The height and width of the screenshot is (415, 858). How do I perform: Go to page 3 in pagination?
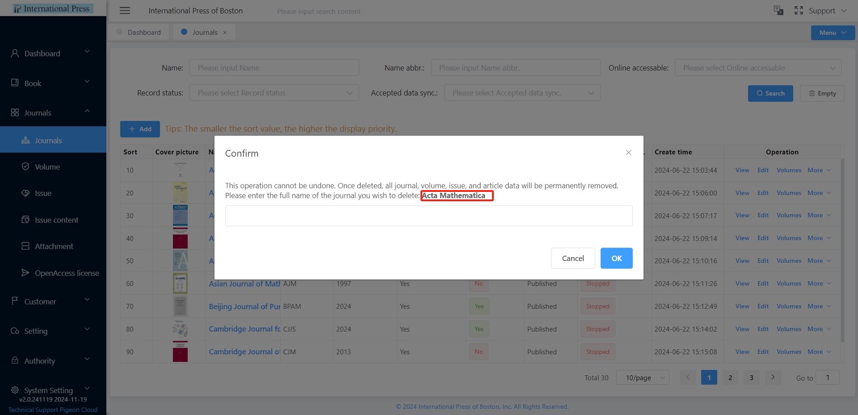751,378
